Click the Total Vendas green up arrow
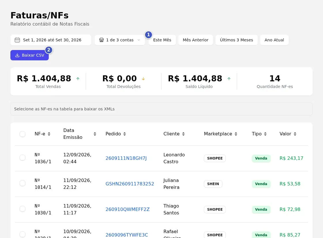This screenshot has width=323, height=238. click(78, 79)
